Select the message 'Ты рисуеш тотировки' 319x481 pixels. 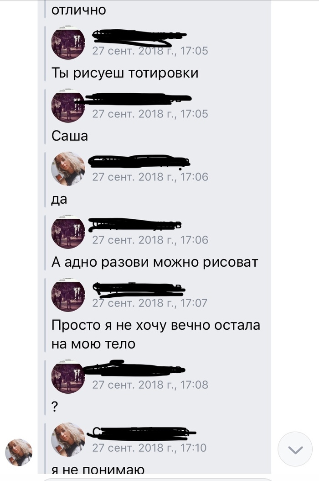(125, 73)
